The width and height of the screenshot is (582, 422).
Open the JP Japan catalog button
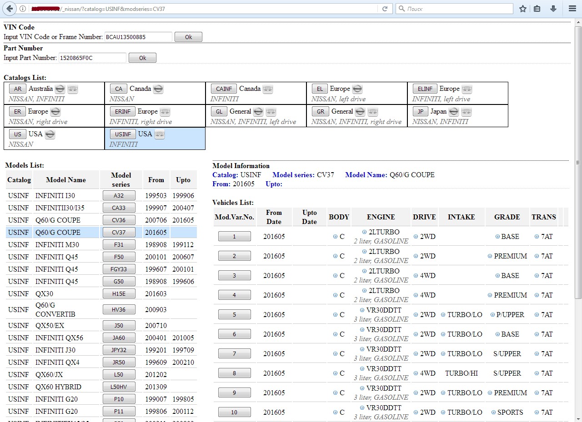[x=420, y=112]
